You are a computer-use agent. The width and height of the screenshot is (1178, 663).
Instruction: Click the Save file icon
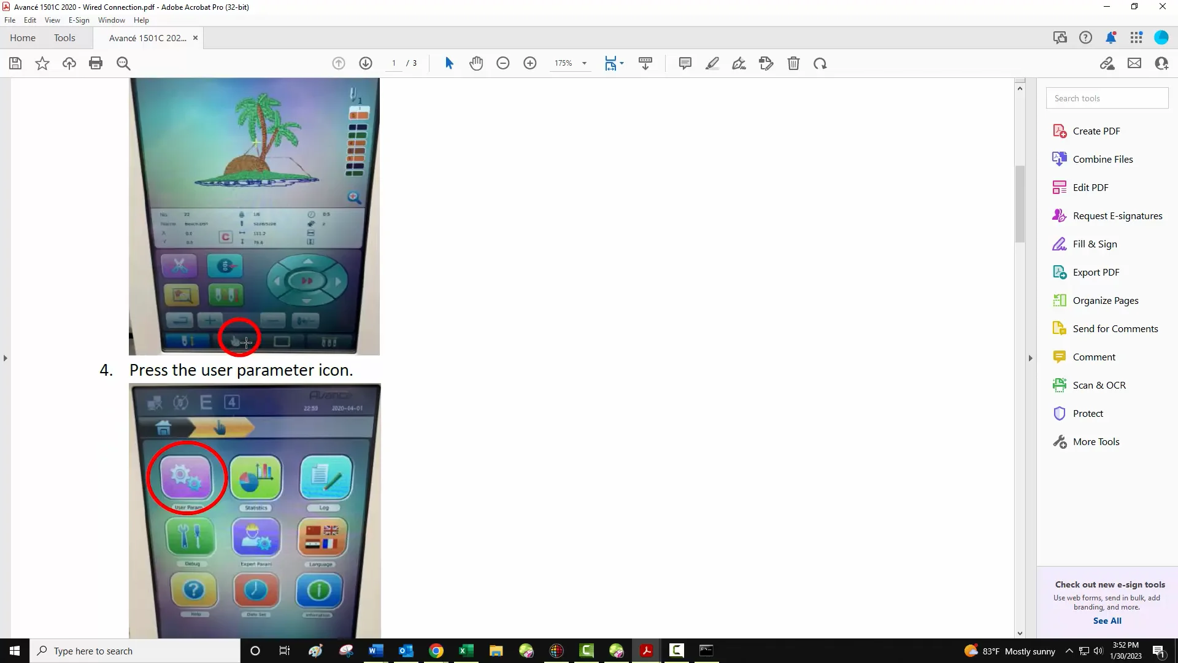(15, 63)
